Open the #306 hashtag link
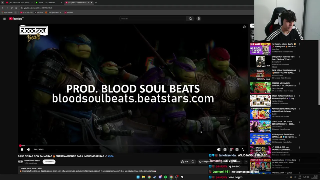 pos(110,156)
